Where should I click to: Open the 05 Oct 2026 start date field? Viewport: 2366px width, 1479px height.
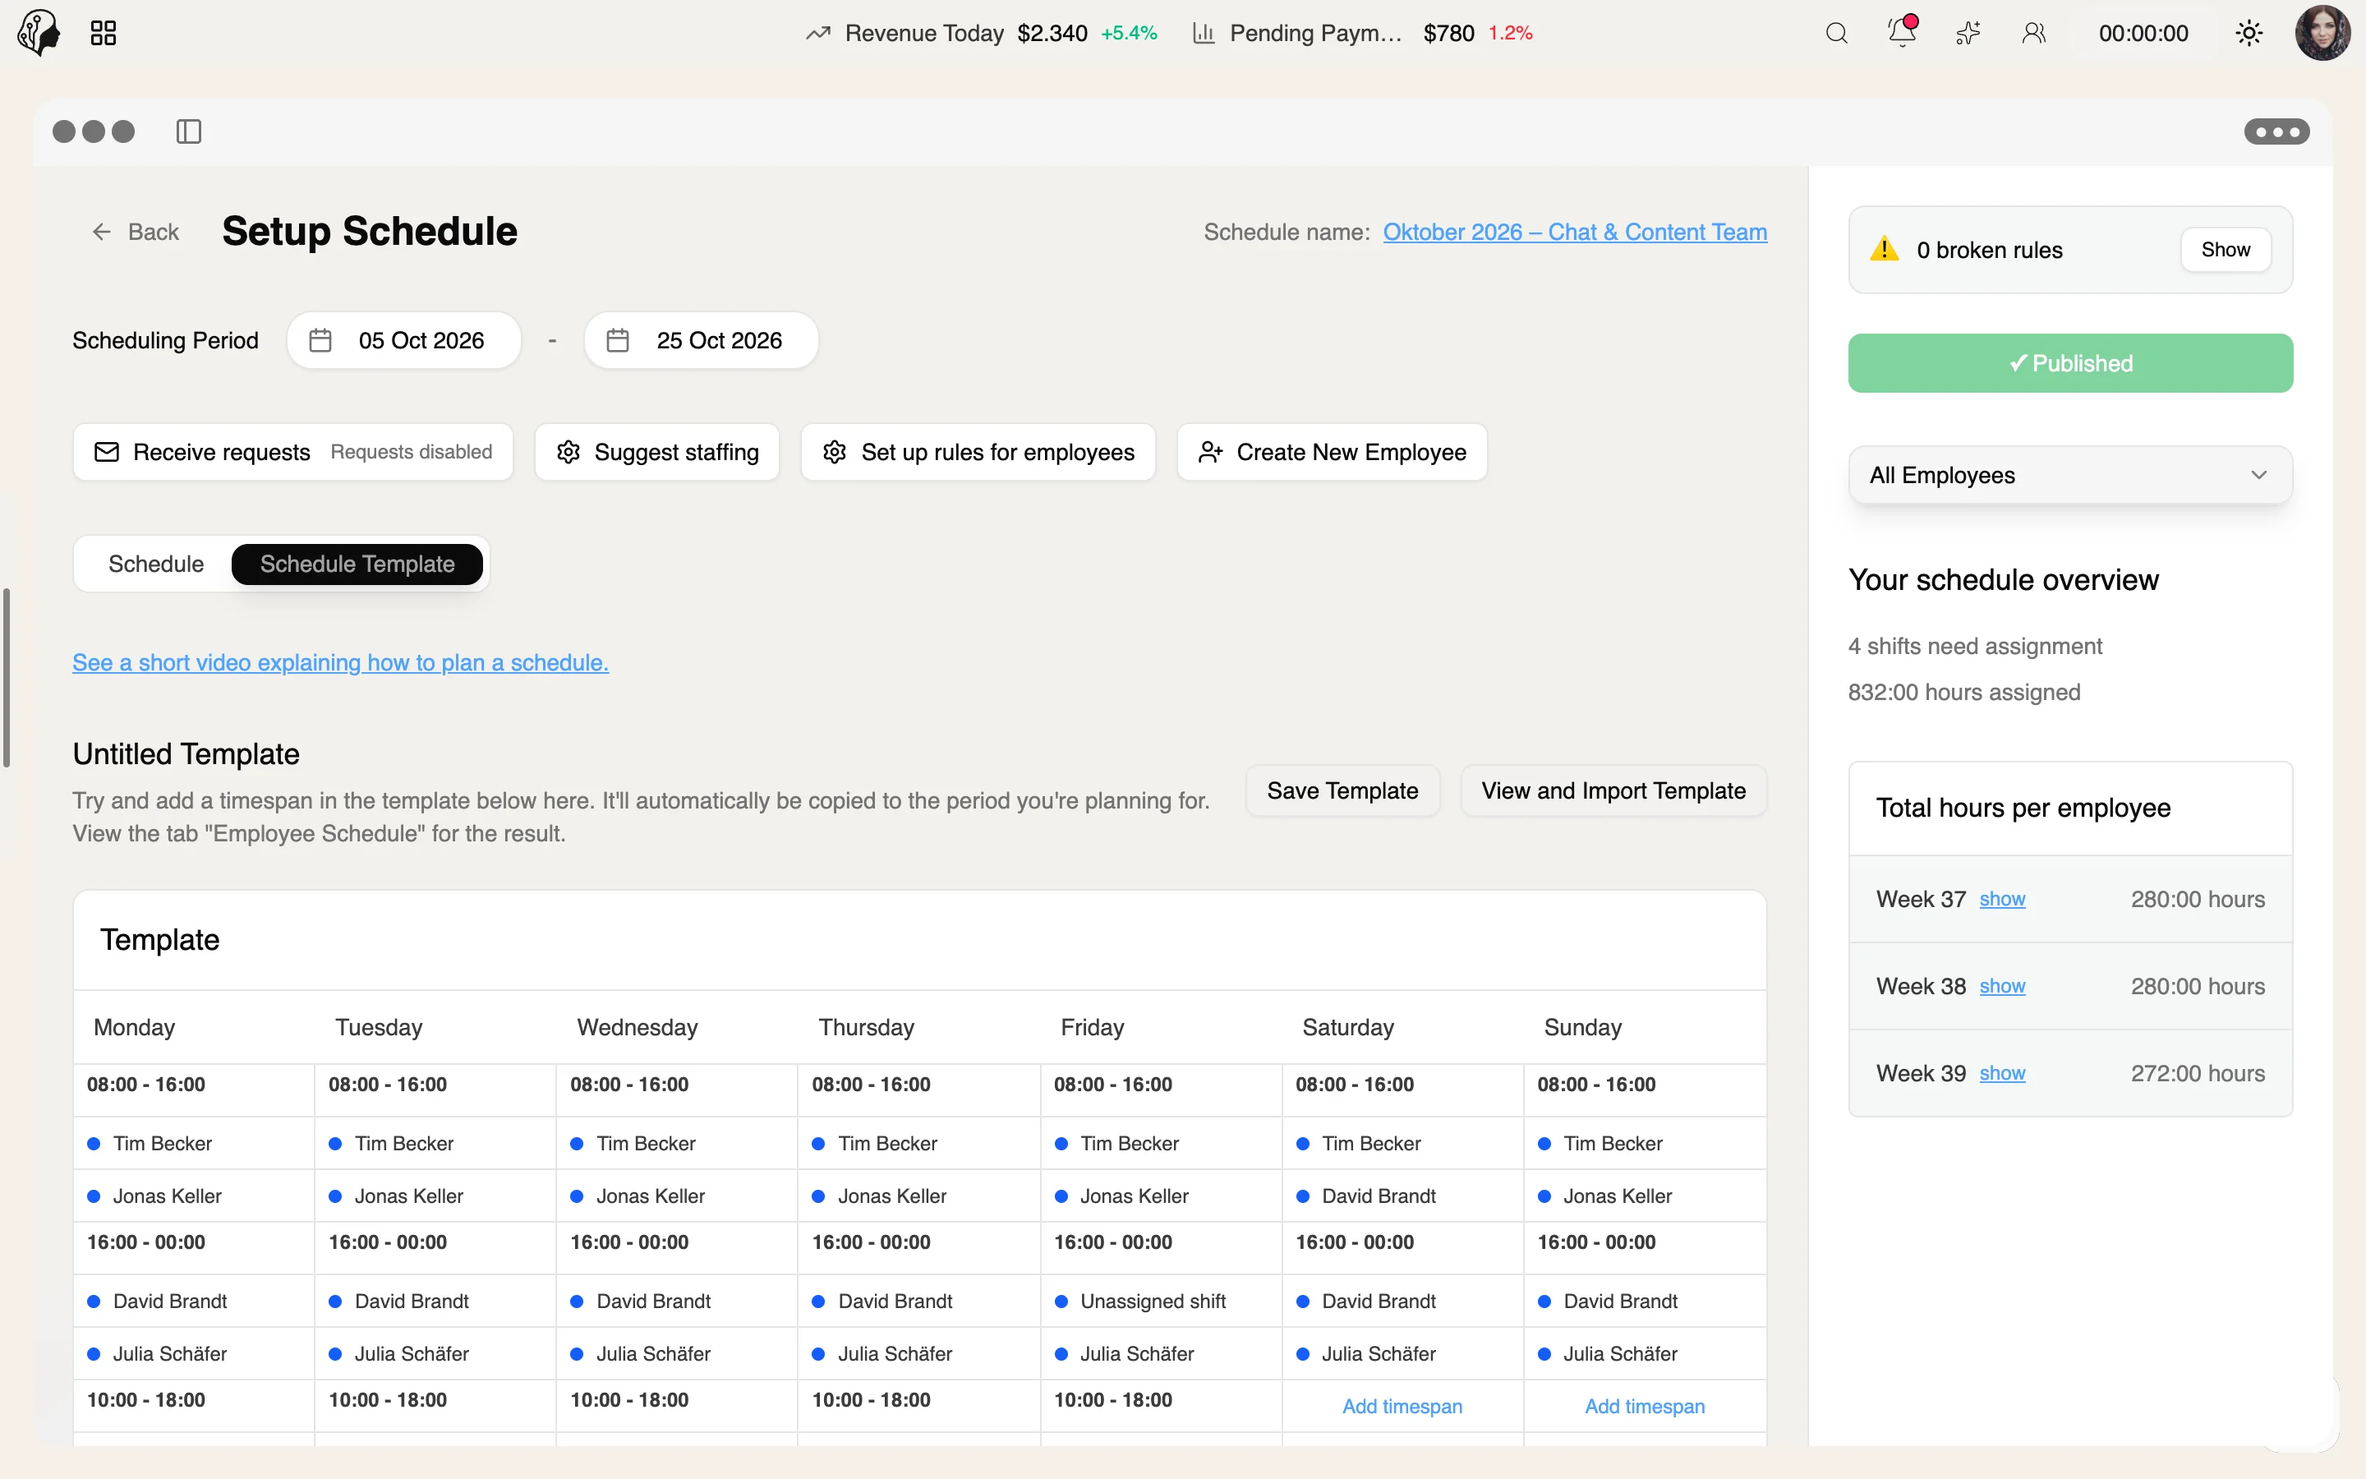(x=404, y=340)
